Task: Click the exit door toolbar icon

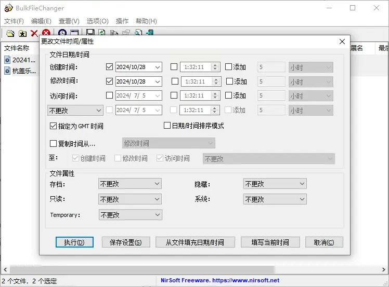Action: [x=150, y=33]
